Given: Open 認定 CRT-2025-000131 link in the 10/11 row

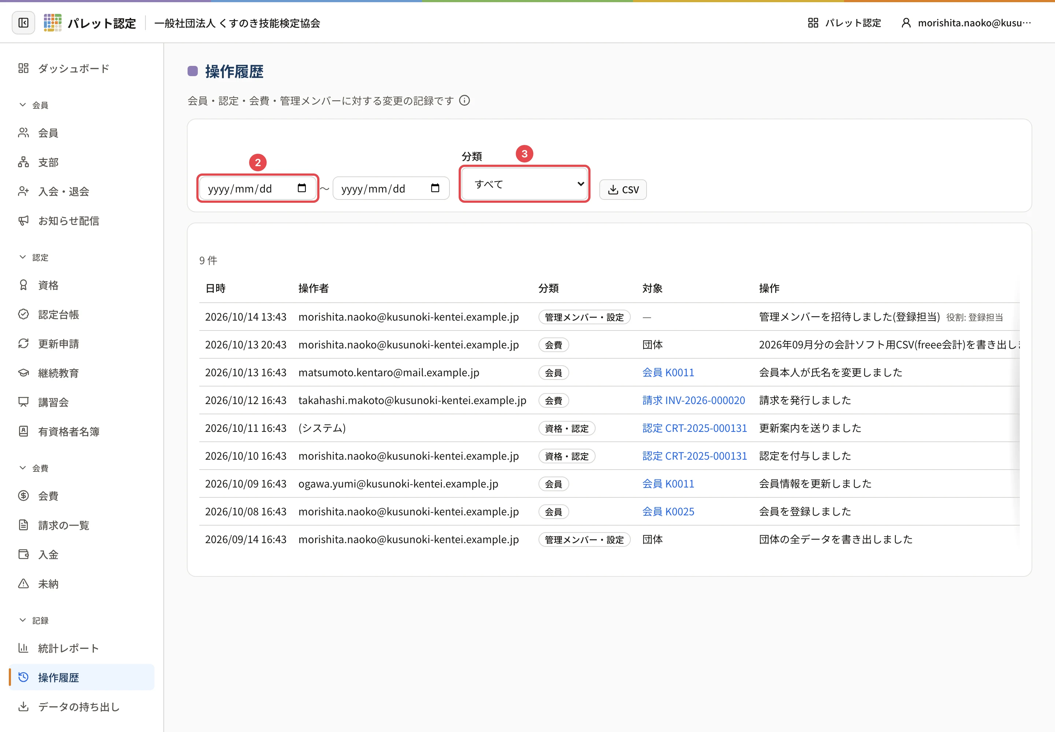Looking at the screenshot, I should pyautogui.click(x=695, y=428).
